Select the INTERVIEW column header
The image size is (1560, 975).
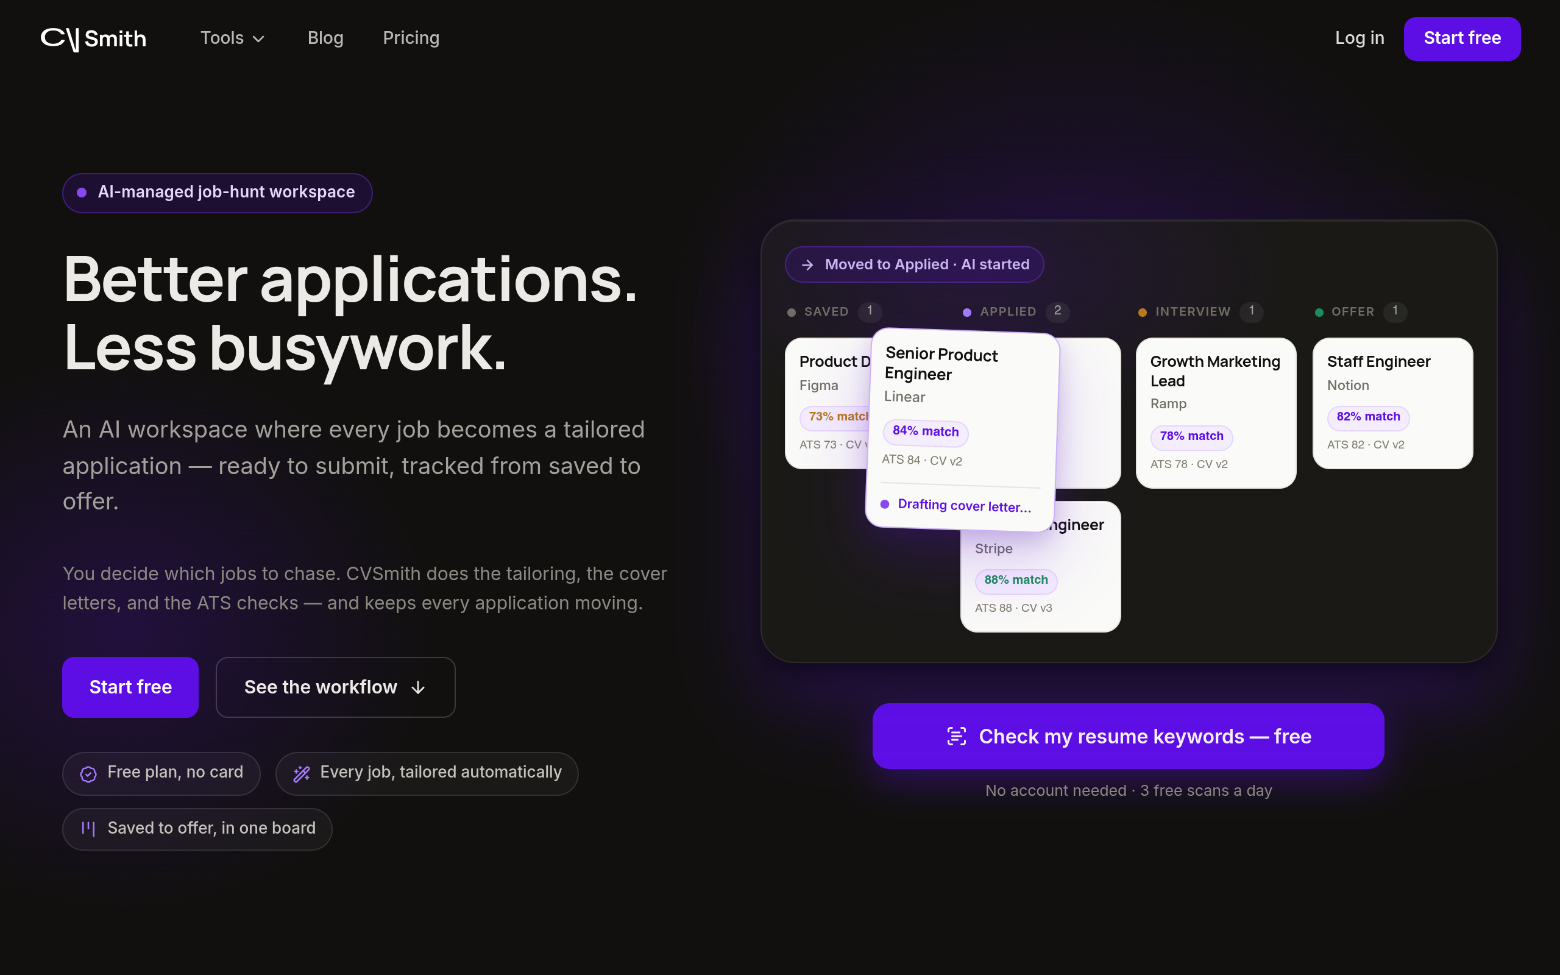coord(1193,312)
